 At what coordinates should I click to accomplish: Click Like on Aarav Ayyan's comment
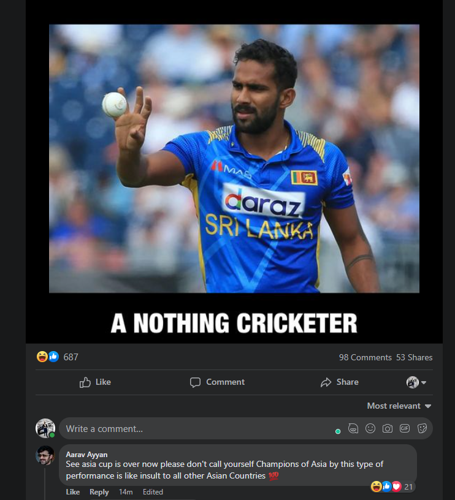(x=73, y=491)
